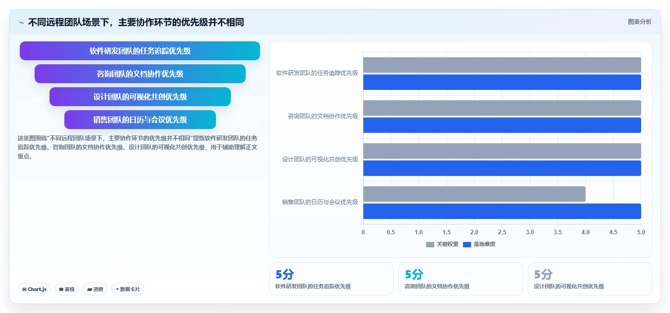Click blue bar for 咨询团队的文档协作优先级
The height and width of the screenshot is (313, 670).
(502, 125)
